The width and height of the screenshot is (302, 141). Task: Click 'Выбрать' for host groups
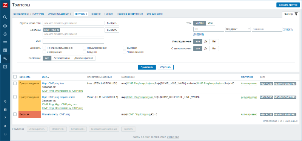pyautogui.click(x=112, y=23)
